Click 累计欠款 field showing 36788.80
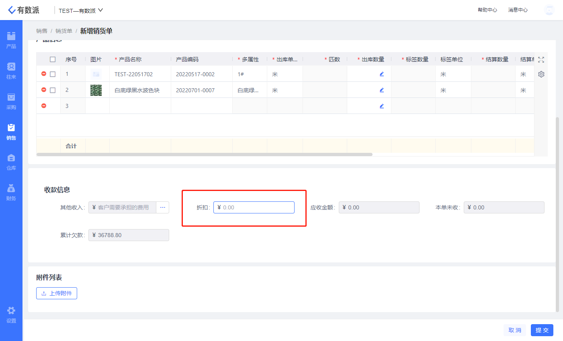This screenshot has width=563, height=341. click(x=129, y=235)
